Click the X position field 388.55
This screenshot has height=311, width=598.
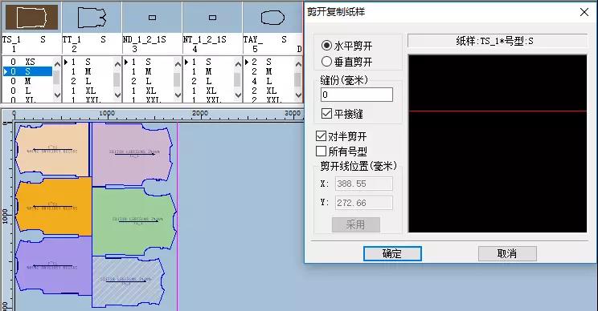(x=364, y=184)
